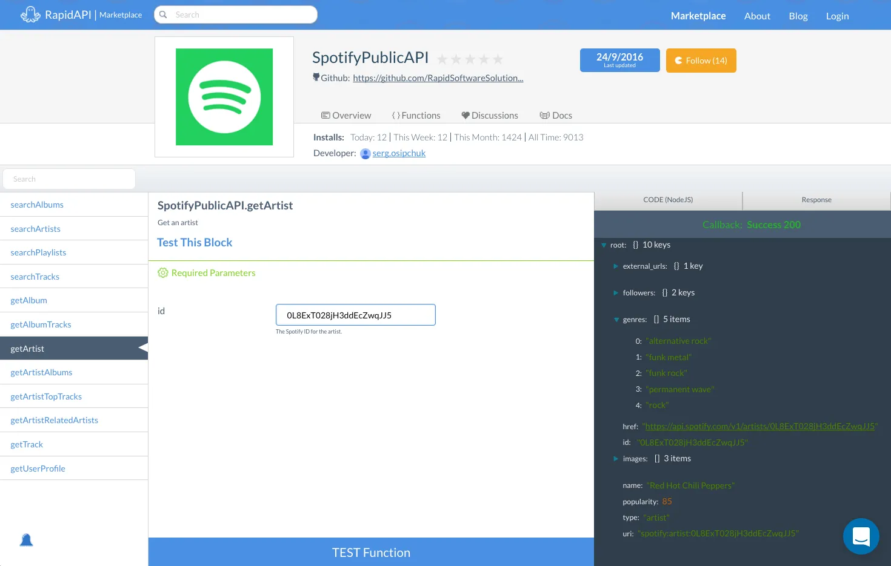Select getArtistRelatedArtists function
This screenshot has width=891, height=566.
(74, 420)
